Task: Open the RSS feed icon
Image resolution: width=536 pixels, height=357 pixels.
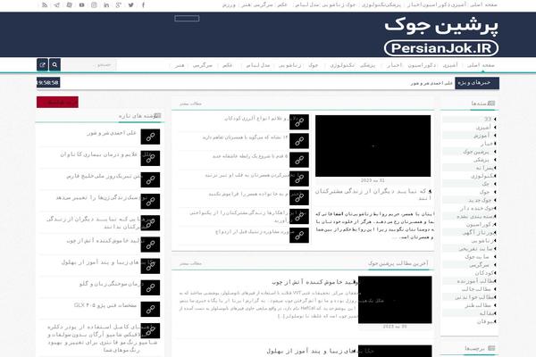Action: click(45, 4)
